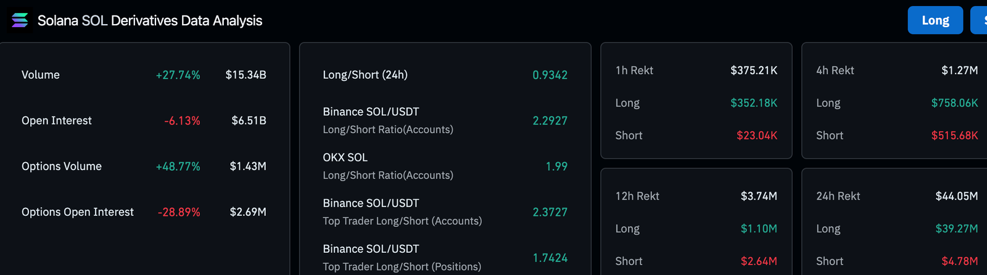987x275 pixels.
Task: Click the Solana SOL Derivatives Data Analysis heading
Action: (x=150, y=20)
